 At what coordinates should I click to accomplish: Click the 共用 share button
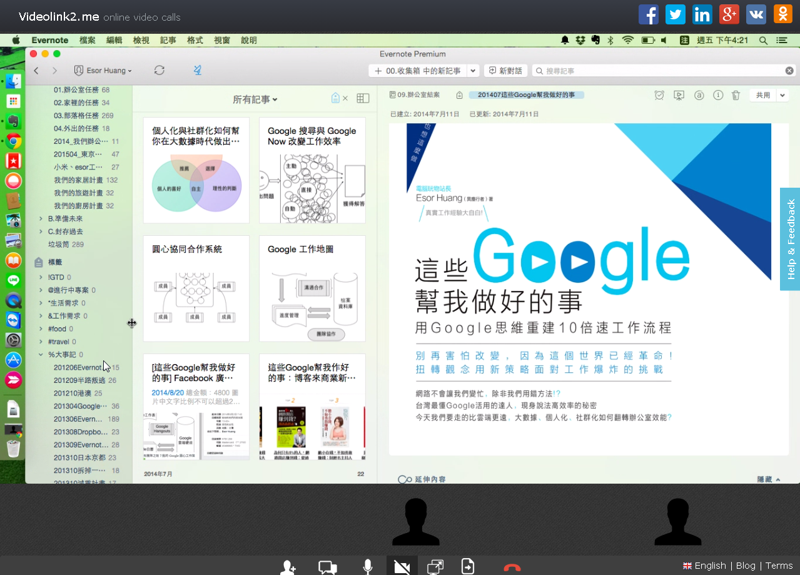pyautogui.click(x=763, y=95)
